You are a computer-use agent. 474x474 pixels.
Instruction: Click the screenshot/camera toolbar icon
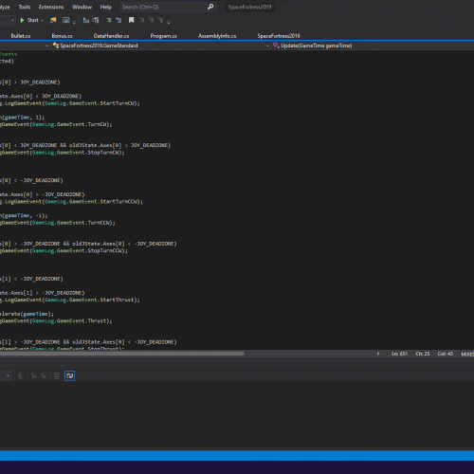pos(66,20)
